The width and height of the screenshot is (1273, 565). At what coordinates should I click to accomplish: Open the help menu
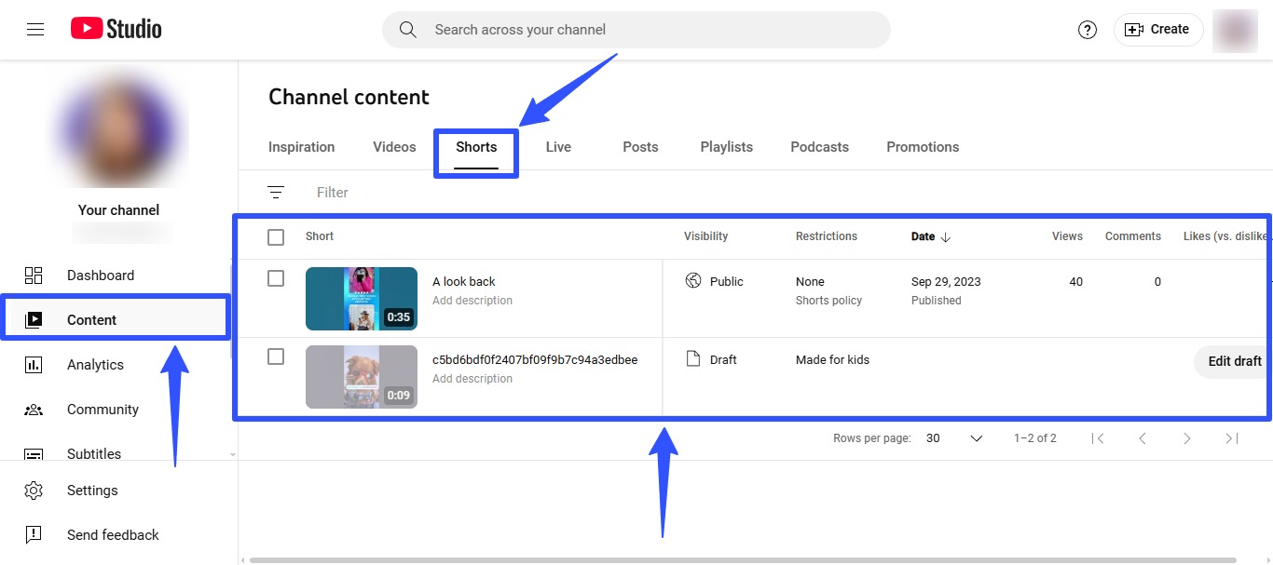click(x=1087, y=29)
